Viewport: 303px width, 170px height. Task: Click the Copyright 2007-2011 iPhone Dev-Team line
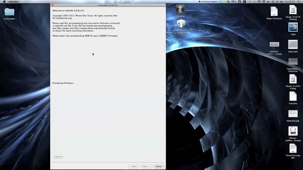tap(85, 16)
